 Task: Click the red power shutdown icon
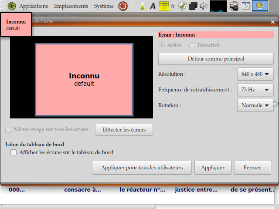coord(123,6)
